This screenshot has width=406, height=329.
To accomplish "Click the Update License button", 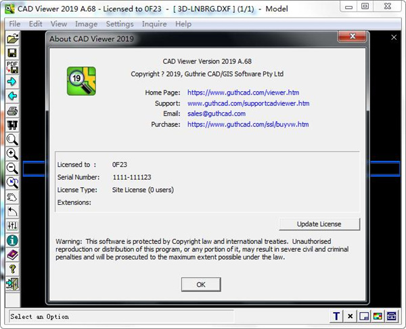I will tap(319, 224).
